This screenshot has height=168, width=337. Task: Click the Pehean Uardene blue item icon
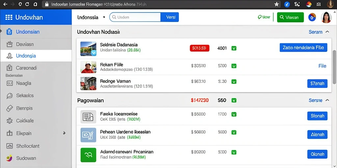click(88, 135)
